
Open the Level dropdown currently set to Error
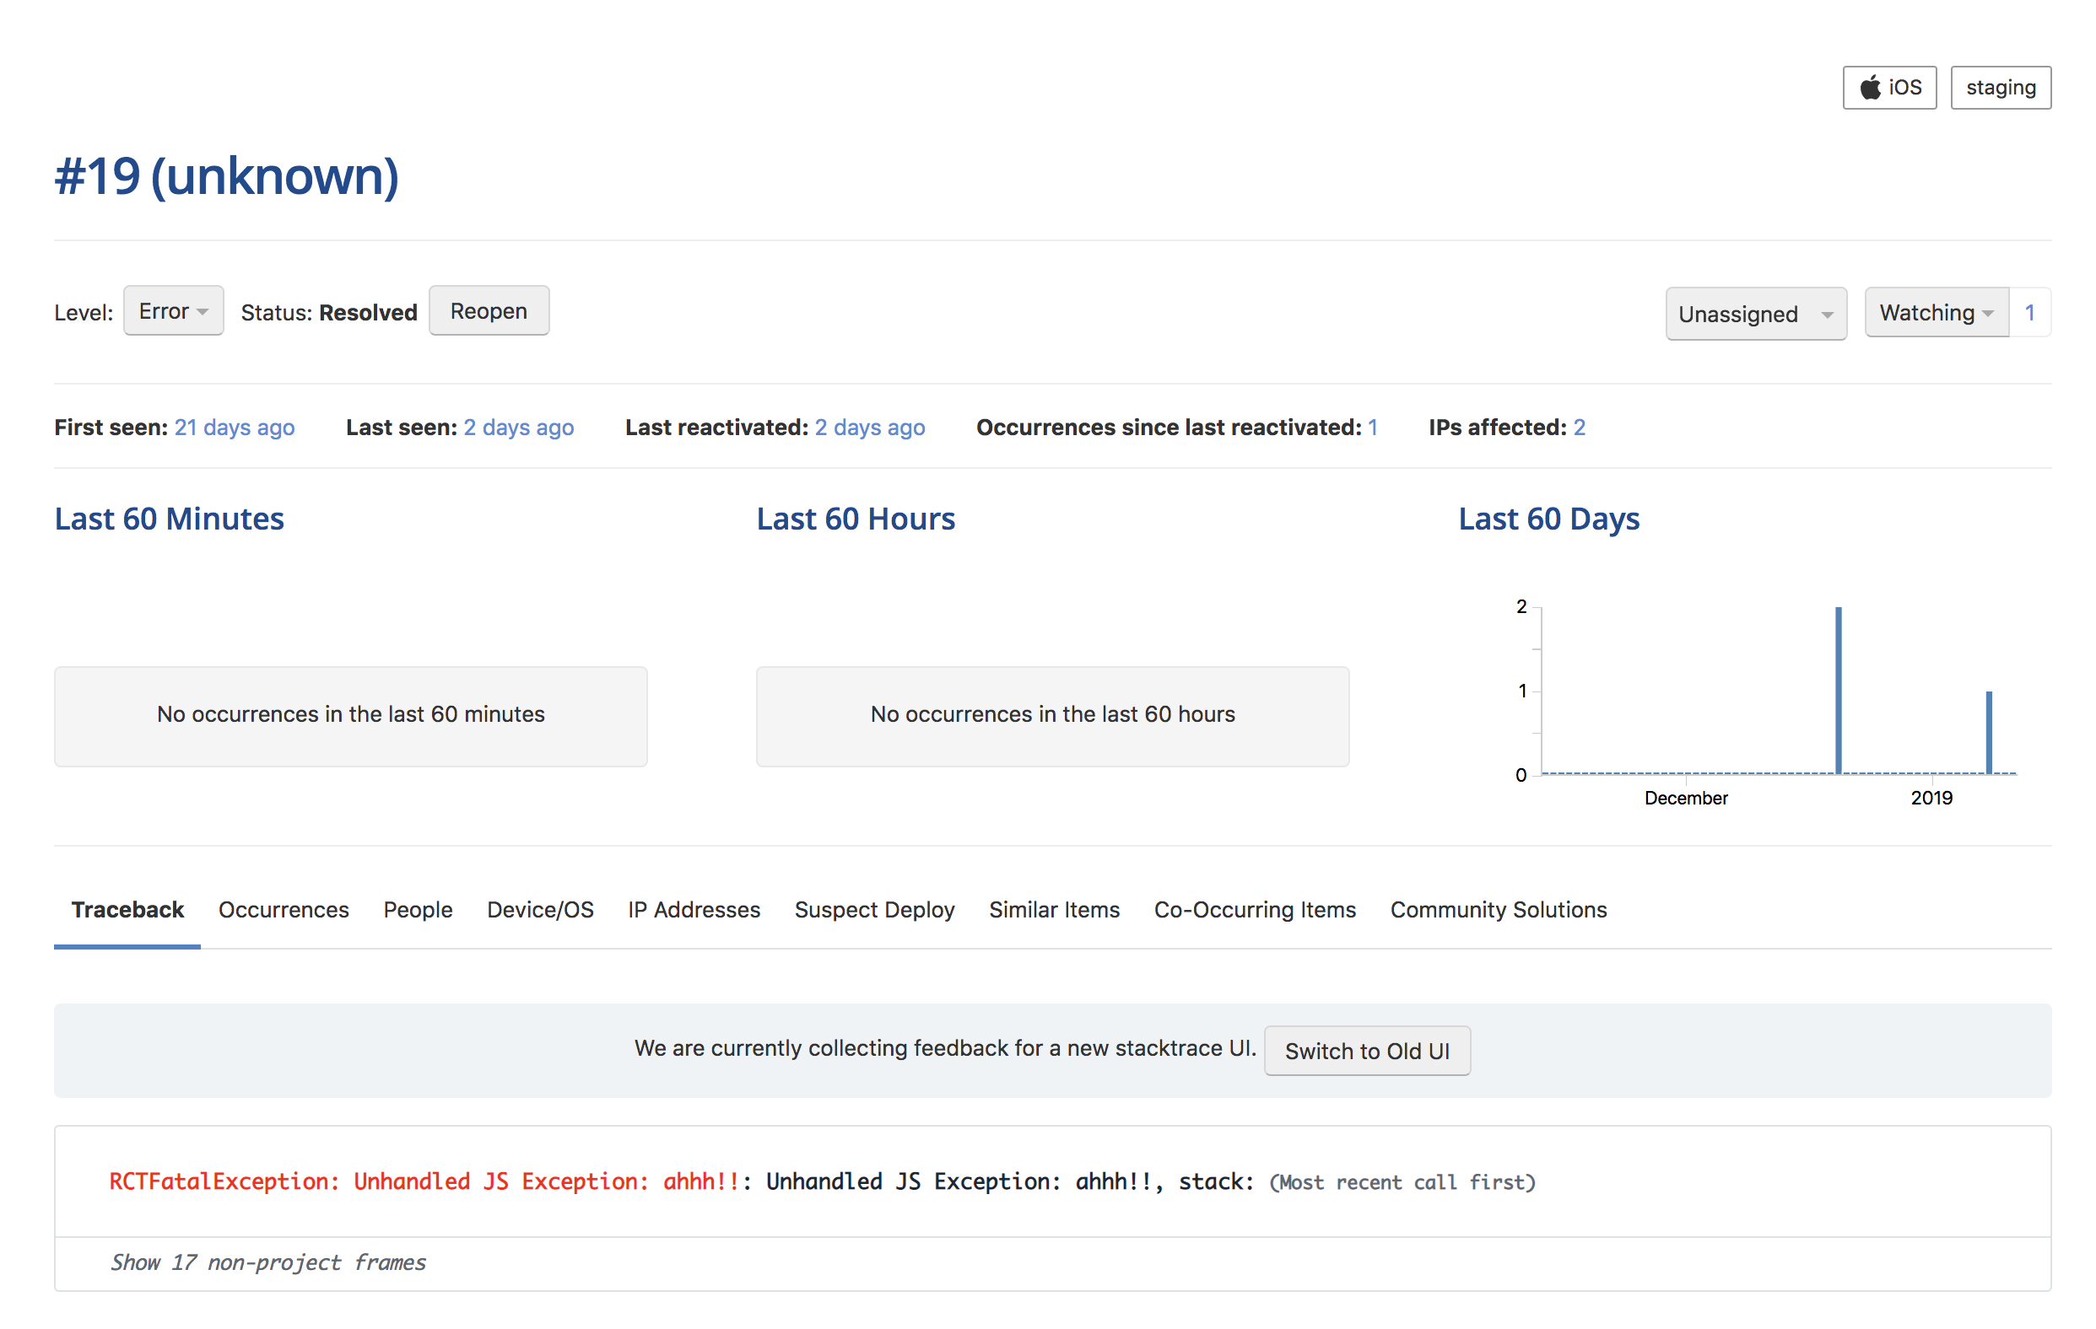coord(172,310)
